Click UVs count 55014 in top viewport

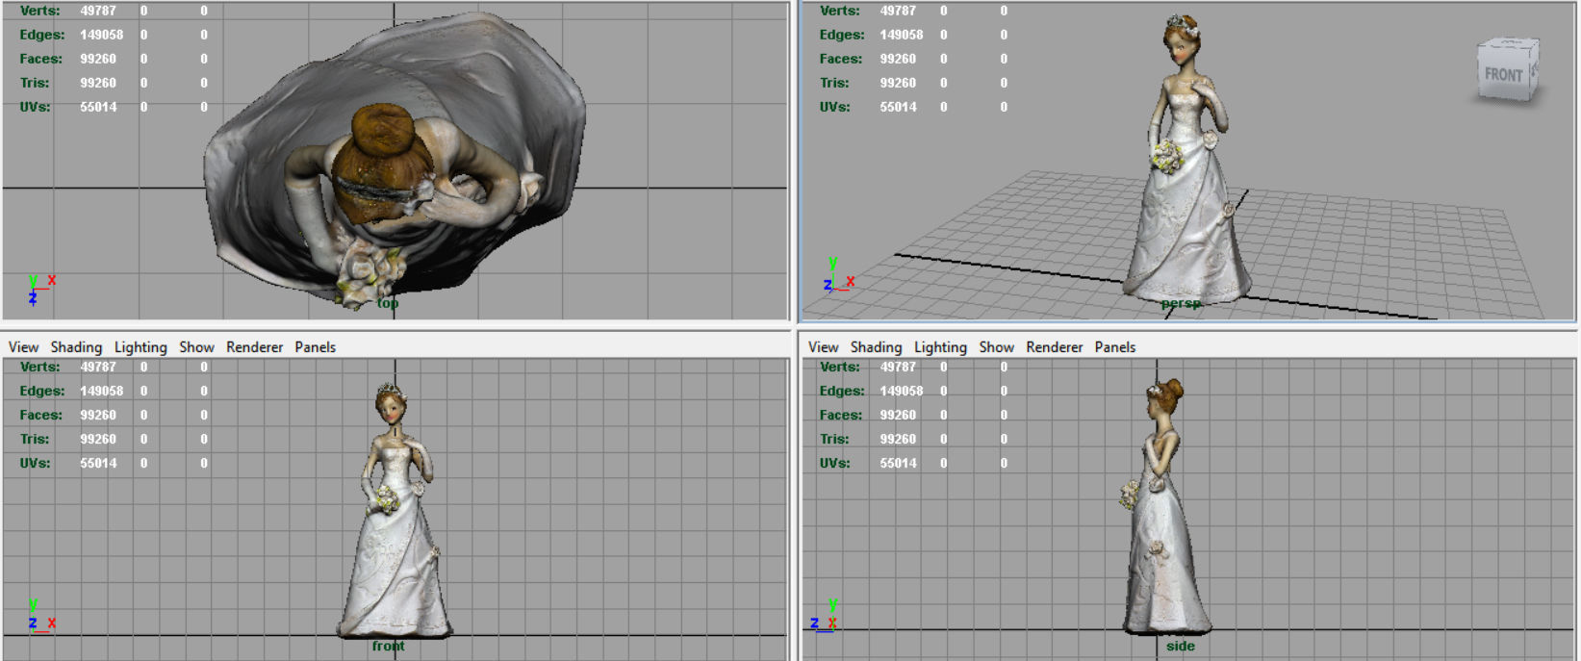coord(98,107)
